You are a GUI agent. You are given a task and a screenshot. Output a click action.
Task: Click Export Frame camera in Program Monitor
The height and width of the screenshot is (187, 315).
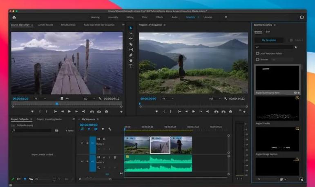[x=230, y=111]
